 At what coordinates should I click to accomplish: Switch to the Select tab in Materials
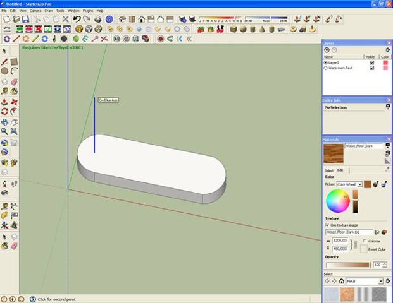328,170
